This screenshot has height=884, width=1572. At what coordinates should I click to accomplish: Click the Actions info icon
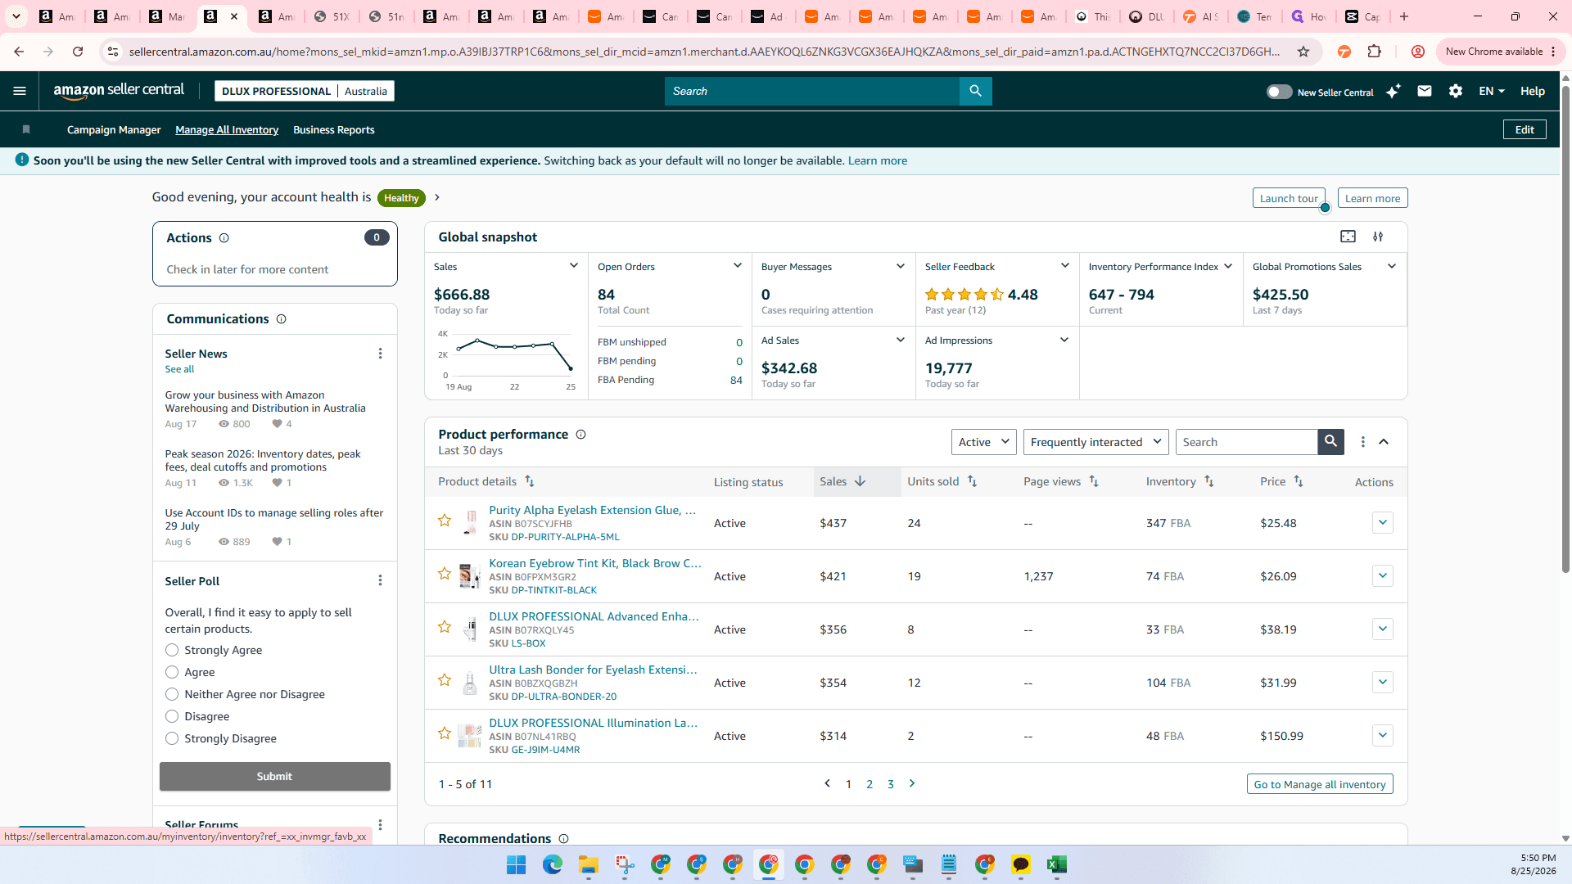224,238
